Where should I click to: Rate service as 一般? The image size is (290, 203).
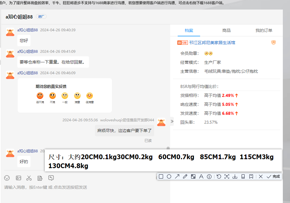65,98
